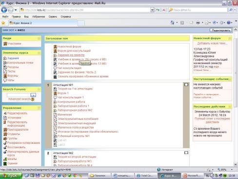Click the quiz icon beside Магнетизм

55,114
